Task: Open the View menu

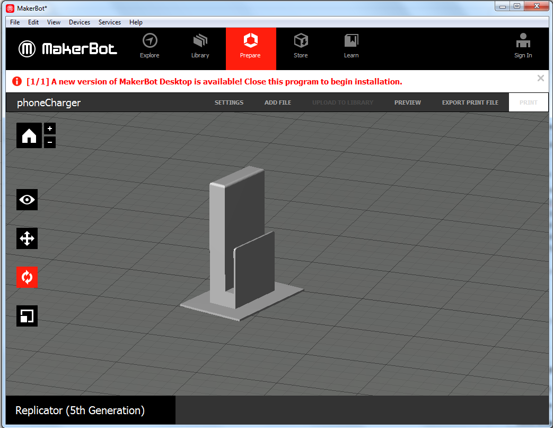Action: [54, 22]
